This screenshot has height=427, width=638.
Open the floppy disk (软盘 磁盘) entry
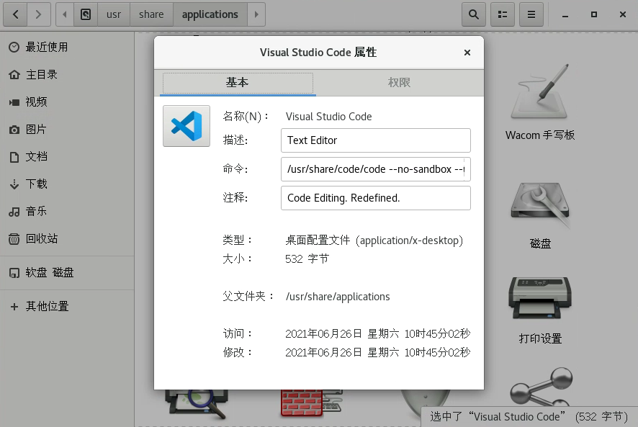pyautogui.click(x=67, y=273)
